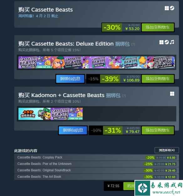Click the Kadomon thumbnail in bundle preview

point(34,114)
